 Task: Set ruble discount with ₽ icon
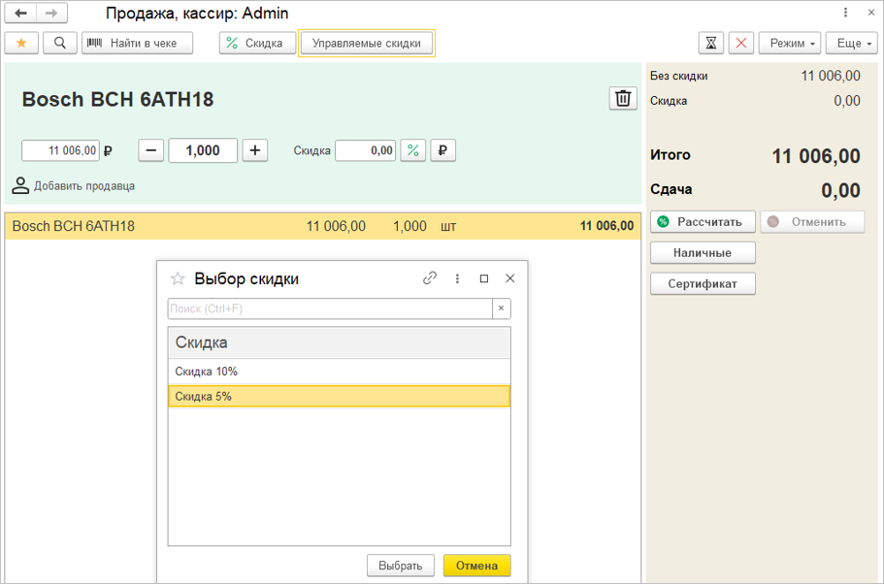click(443, 150)
